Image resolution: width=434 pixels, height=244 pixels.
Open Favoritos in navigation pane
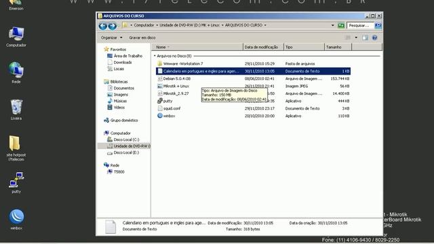118,49
